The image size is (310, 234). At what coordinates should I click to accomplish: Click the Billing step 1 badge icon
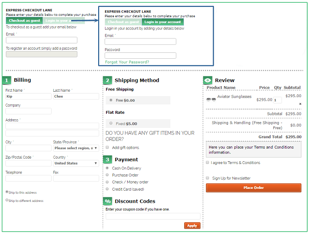click(x=7, y=80)
